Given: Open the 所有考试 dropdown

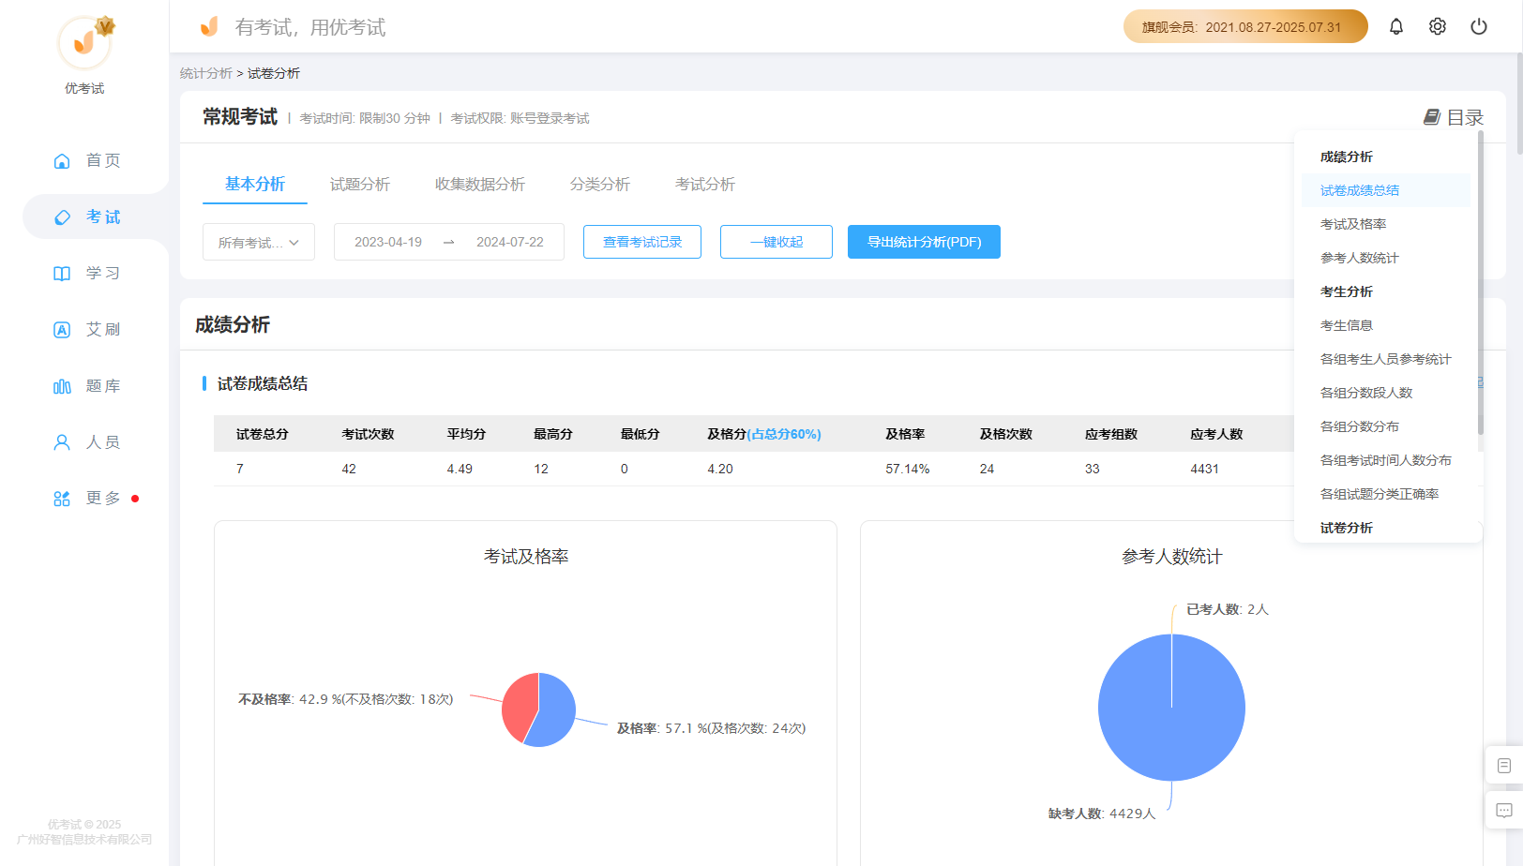Looking at the screenshot, I should (x=259, y=242).
